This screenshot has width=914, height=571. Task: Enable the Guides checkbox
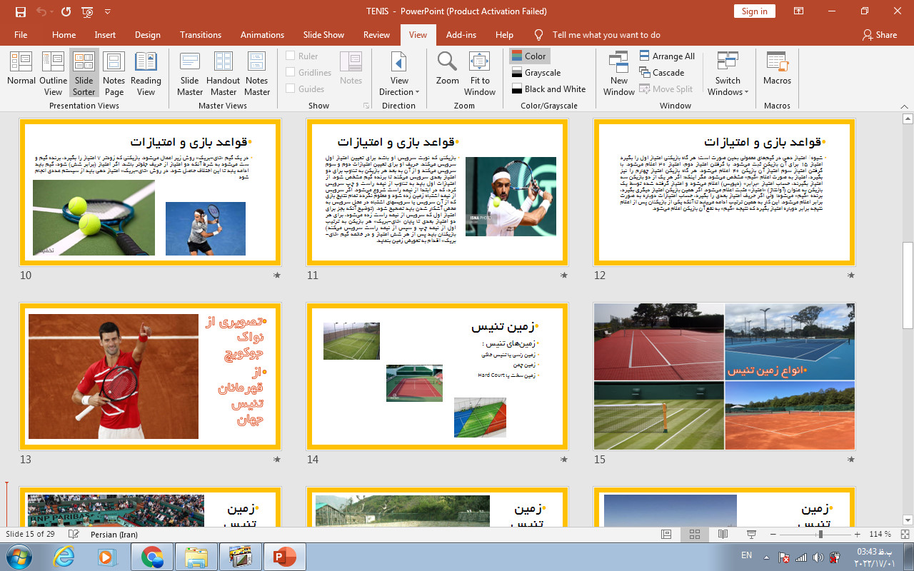[x=291, y=89]
